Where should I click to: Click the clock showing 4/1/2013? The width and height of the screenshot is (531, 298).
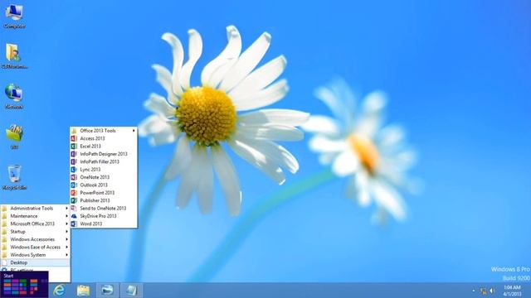click(512, 291)
